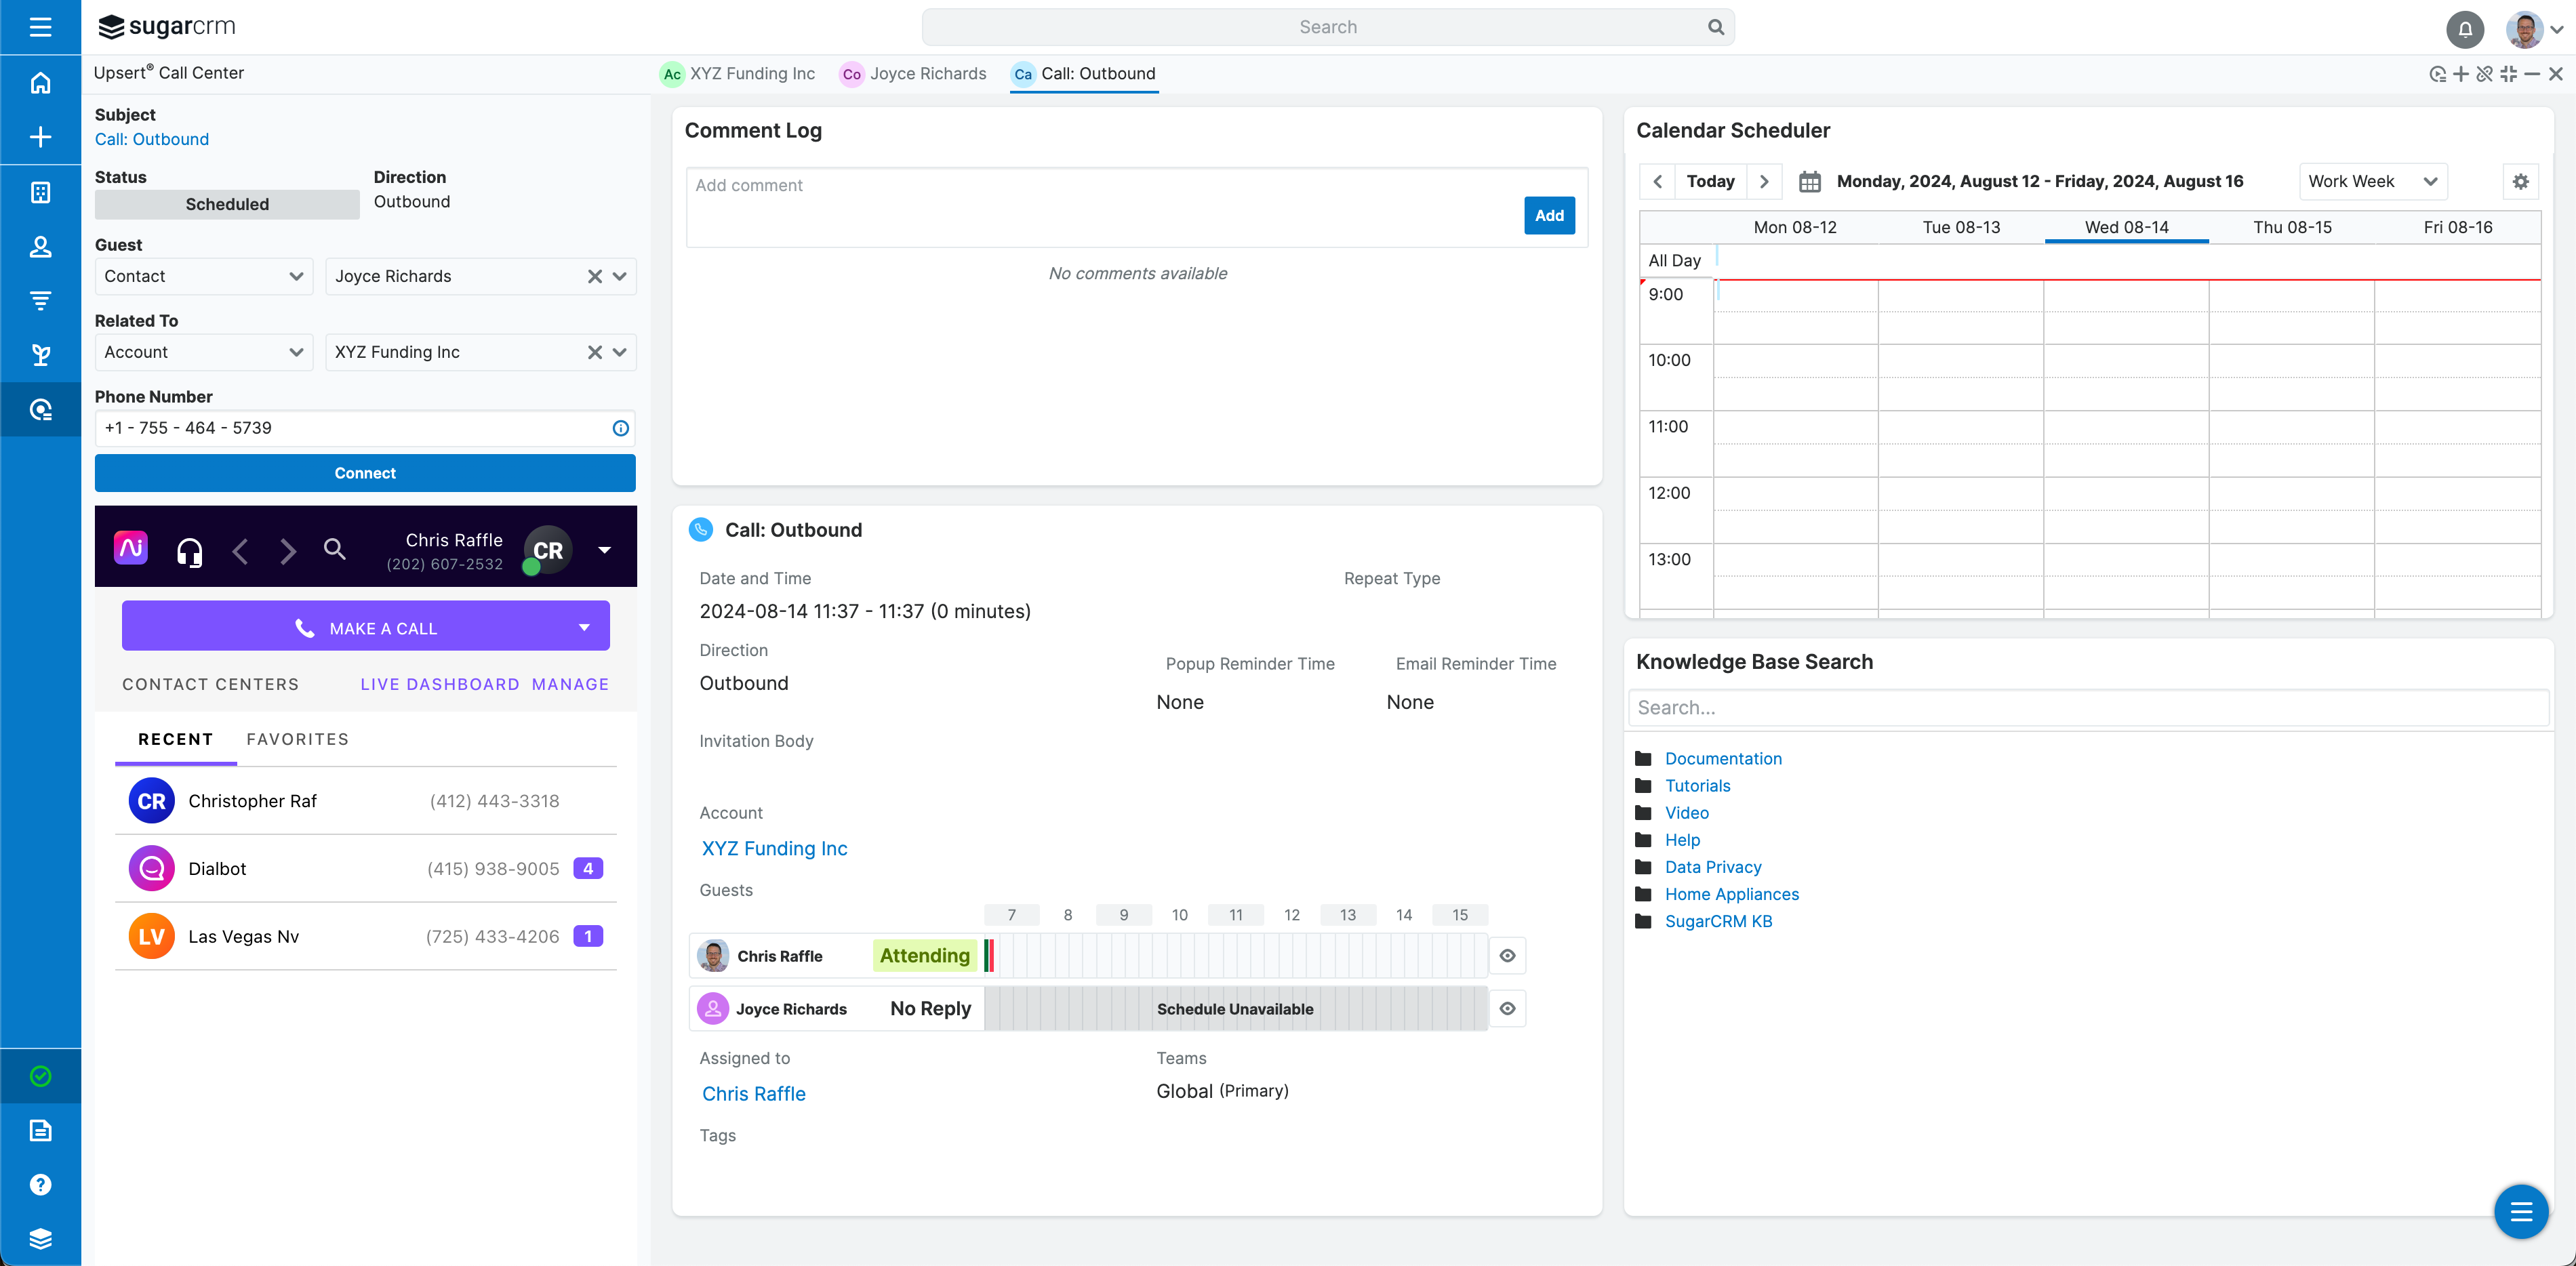Click the forward navigation arrow in calendar

(1766, 181)
